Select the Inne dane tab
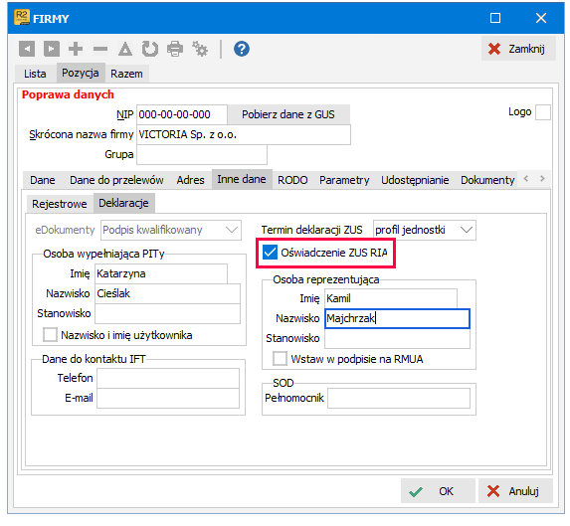This screenshot has width=570, height=526. pos(242,179)
